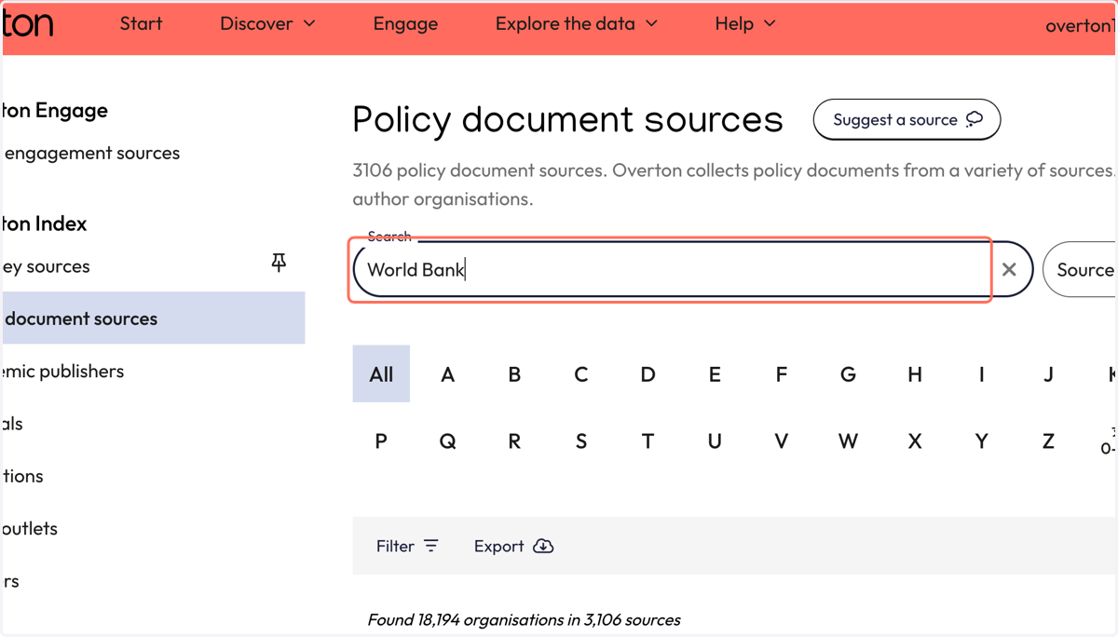This screenshot has height=637, width=1118.
Task: Filter sources by letter E
Action: coord(715,374)
